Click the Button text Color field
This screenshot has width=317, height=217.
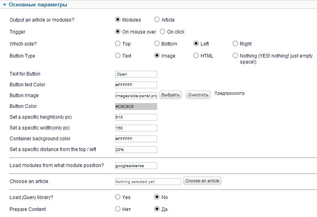coord(136,85)
